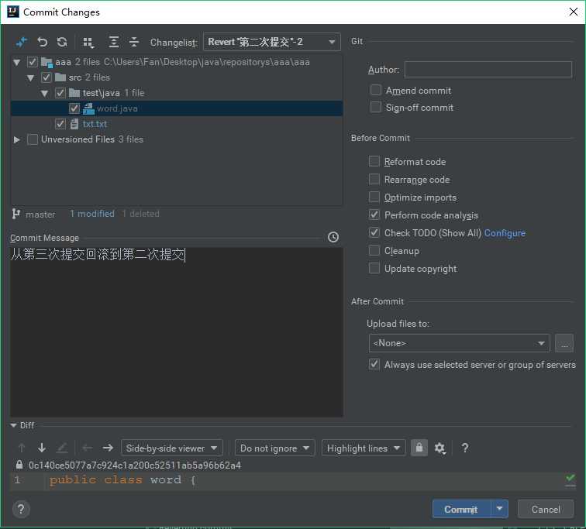Open diff settings gear icon
The width and height of the screenshot is (586, 529).
pyautogui.click(x=439, y=448)
